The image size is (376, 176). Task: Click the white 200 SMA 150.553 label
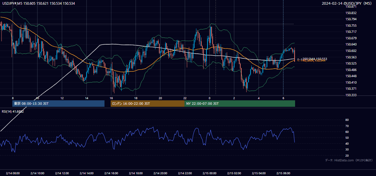click(x=312, y=59)
